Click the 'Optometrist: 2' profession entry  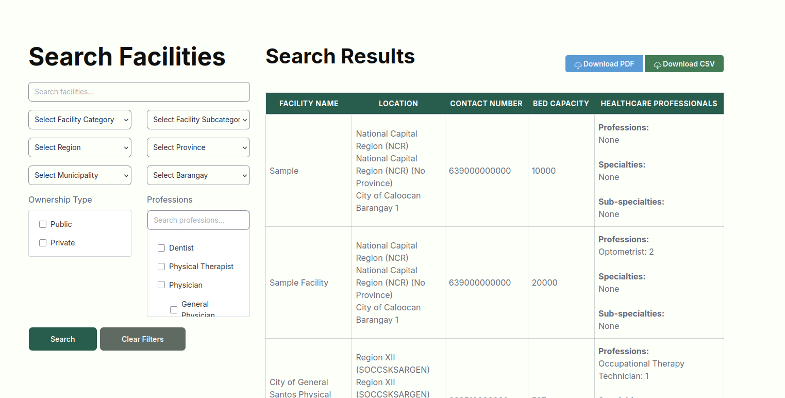(626, 252)
